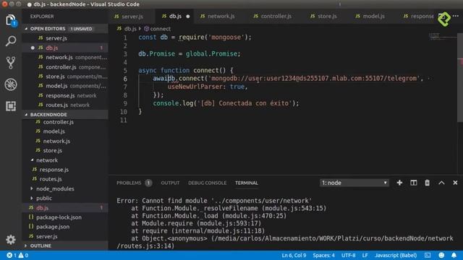The image size is (463, 260).
Task: Open network.js in Open Editors list
Action: (x=65, y=57)
